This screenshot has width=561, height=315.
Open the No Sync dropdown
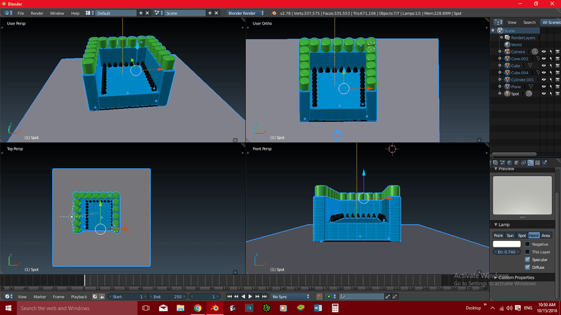click(291, 297)
